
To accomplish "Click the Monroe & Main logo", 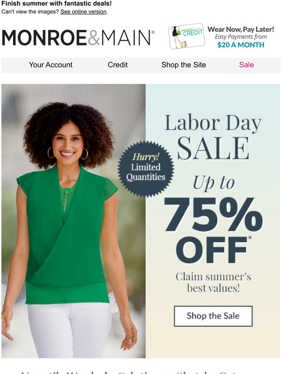I will 78,37.
